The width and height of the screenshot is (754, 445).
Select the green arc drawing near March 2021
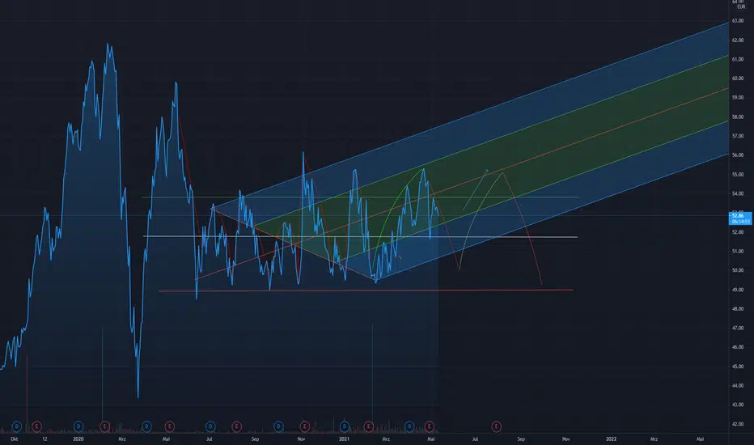[x=392, y=207]
